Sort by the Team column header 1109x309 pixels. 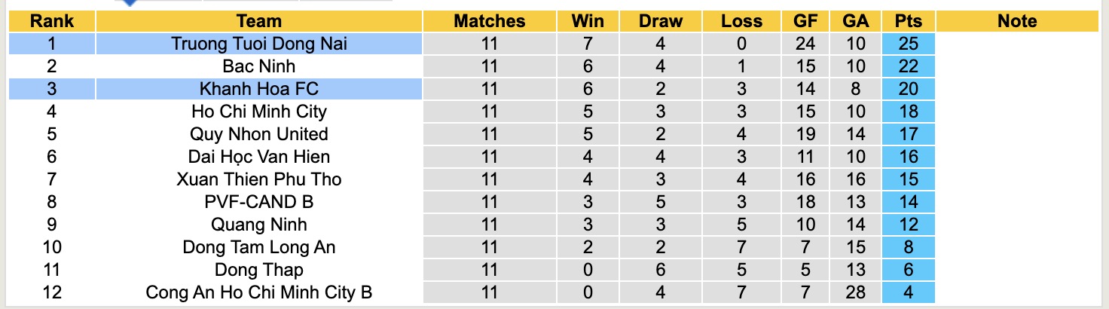coord(258,21)
